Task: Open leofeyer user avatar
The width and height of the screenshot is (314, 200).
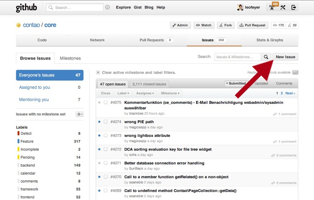Action: coord(240,7)
